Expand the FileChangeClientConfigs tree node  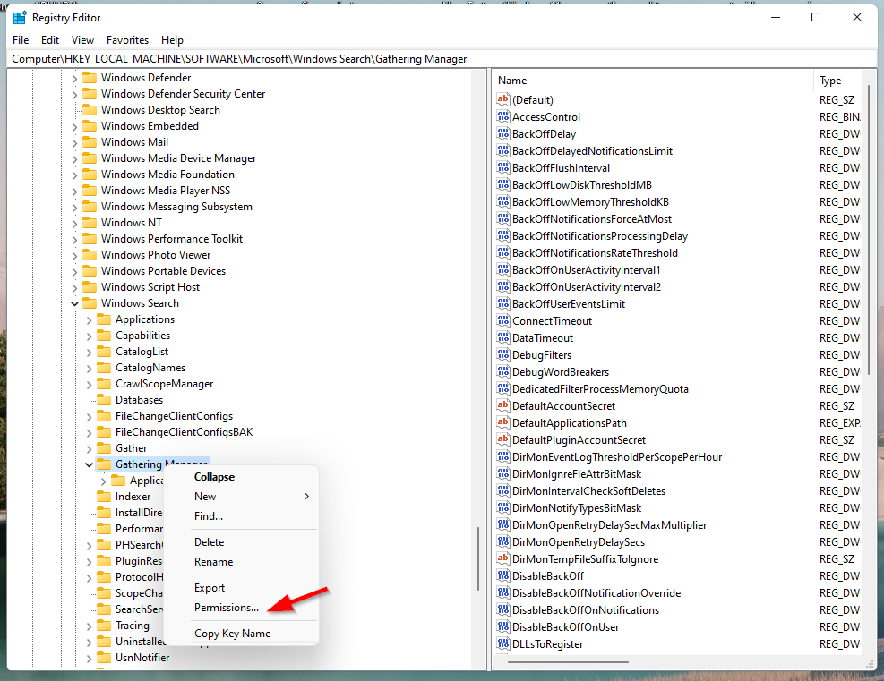(89, 416)
